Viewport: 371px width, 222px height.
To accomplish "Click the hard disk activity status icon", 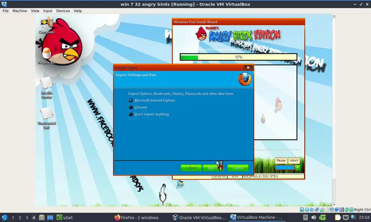I will click(x=302, y=210).
